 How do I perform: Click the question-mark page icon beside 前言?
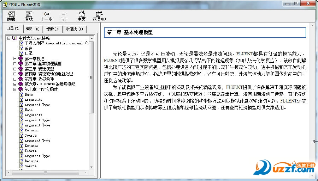[x=22, y=48]
